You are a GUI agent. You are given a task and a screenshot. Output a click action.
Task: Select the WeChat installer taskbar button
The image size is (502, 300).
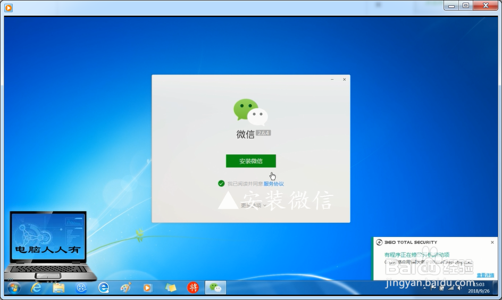click(x=215, y=288)
